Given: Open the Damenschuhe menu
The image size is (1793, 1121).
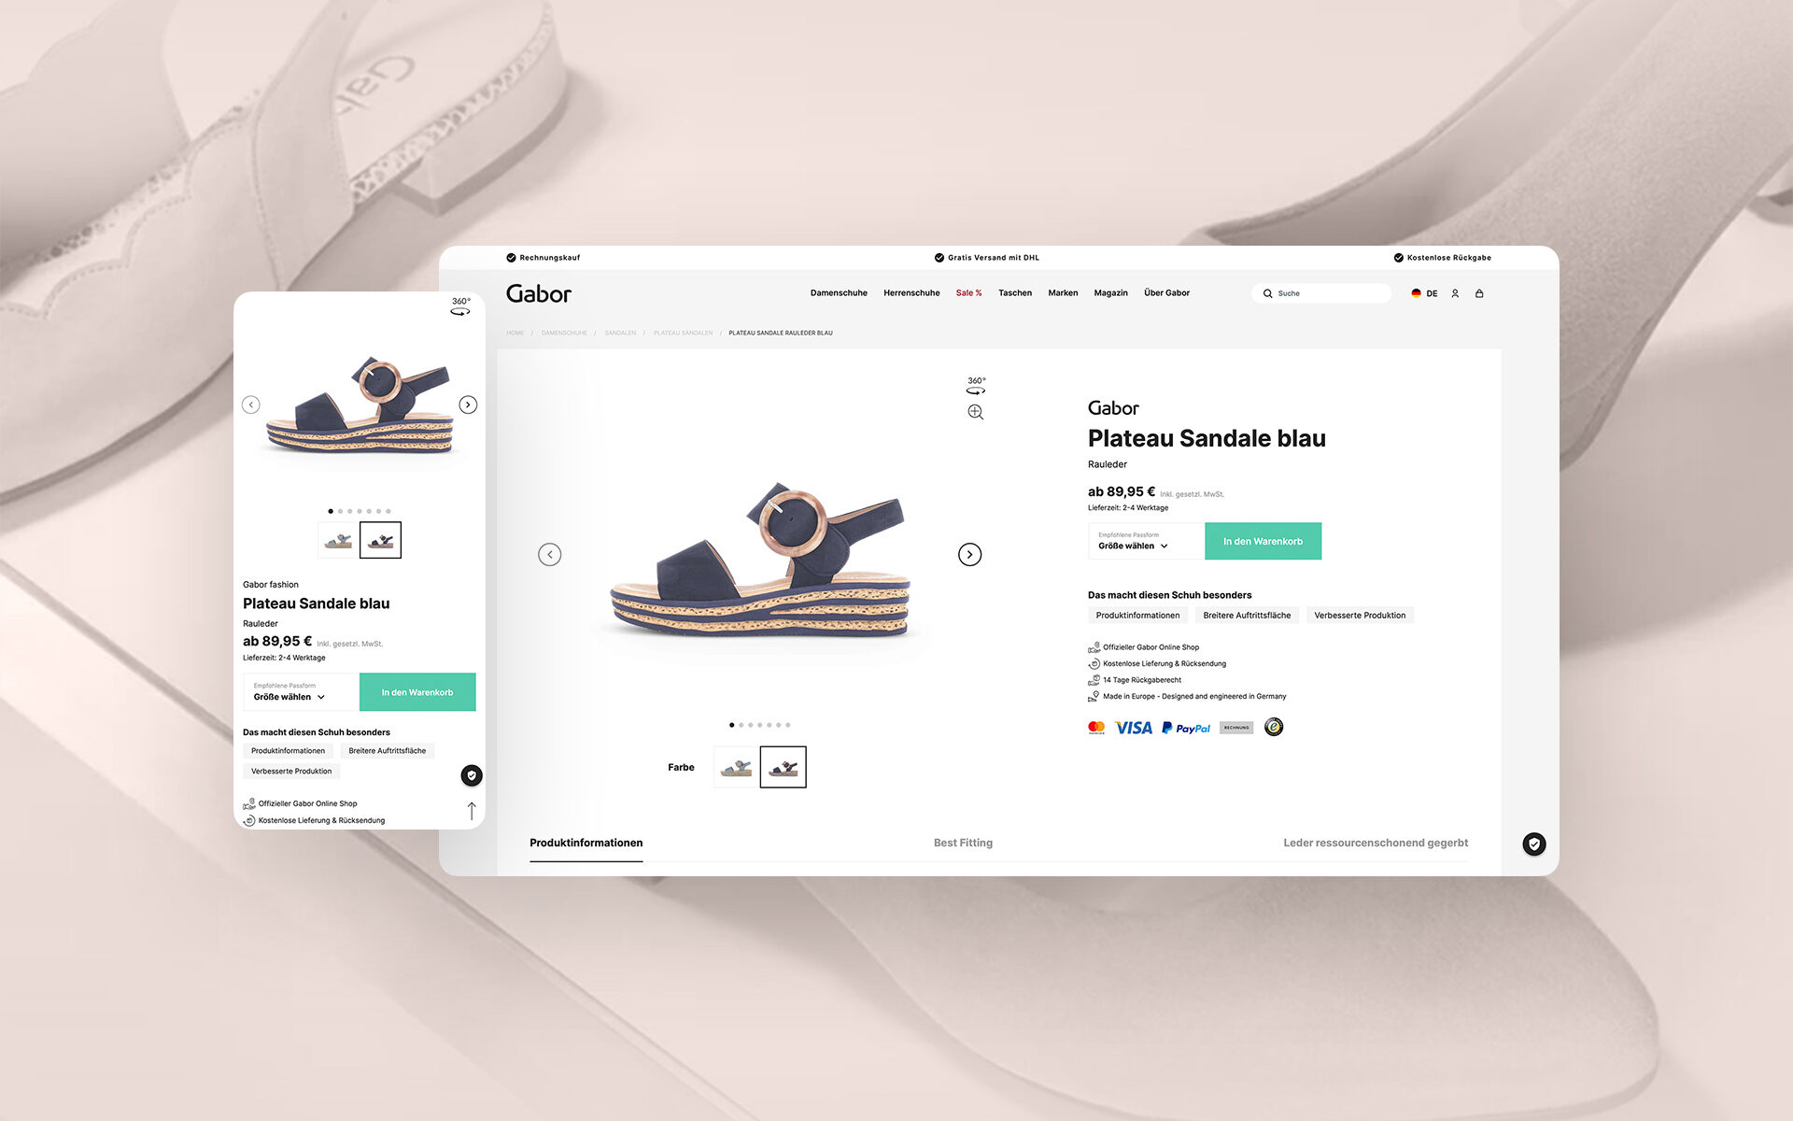Looking at the screenshot, I should coord(839,293).
